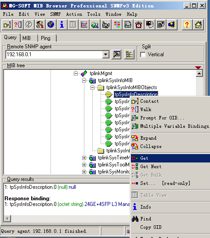Click the red triangle above MIB tree scrollbar
The height and width of the screenshot is (238, 210).
[198, 67]
